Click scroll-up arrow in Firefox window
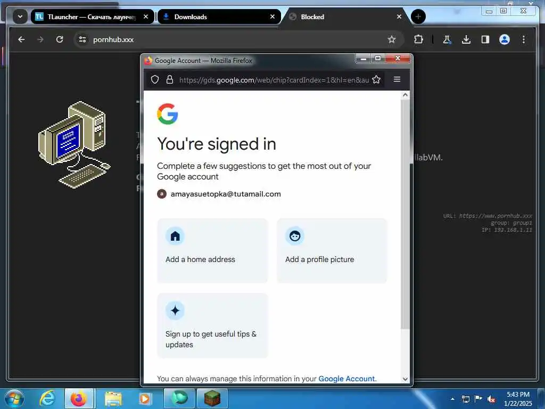The width and height of the screenshot is (545, 409). [405, 95]
